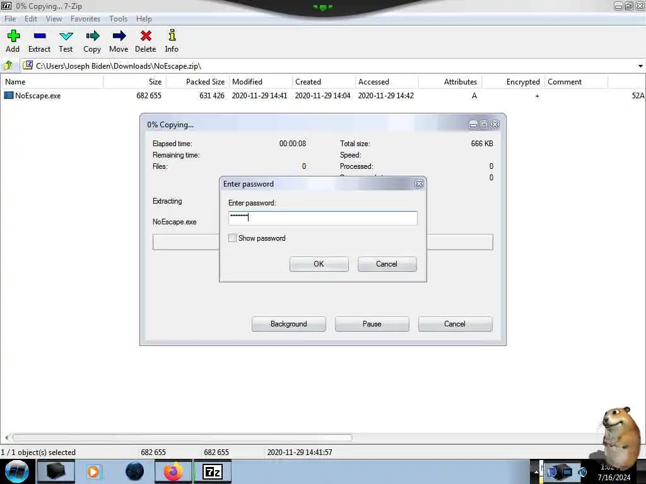Click the Test toolbar icon

pyautogui.click(x=66, y=36)
